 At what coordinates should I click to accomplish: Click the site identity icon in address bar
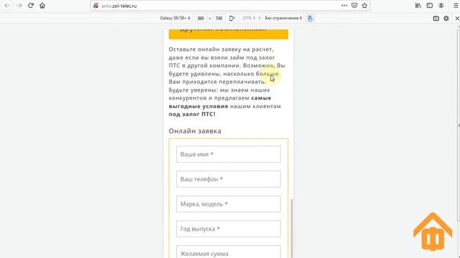(x=96, y=6)
